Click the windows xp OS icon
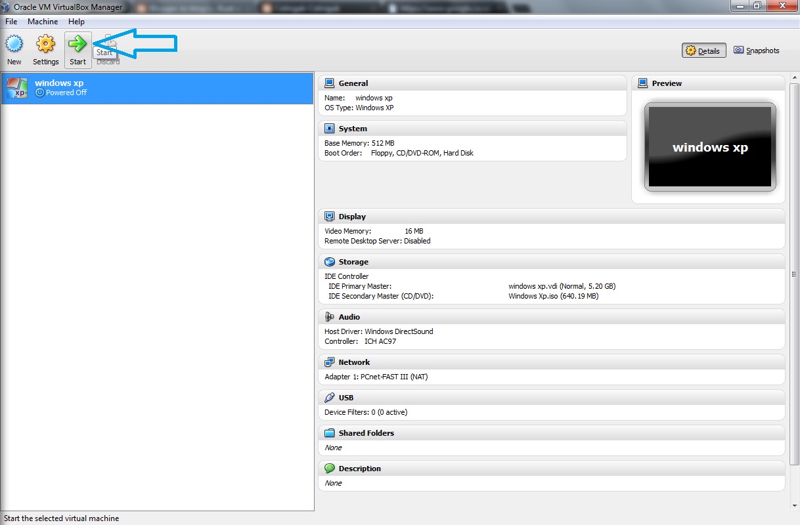The image size is (800, 525). tap(16, 88)
